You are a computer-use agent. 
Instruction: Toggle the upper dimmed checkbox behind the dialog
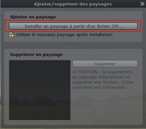(x=103, y=108)
